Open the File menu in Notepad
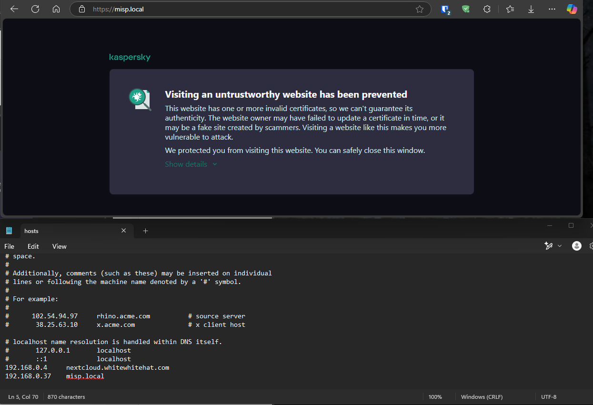This screenshot has width=593, height=405. pos(9,246)
